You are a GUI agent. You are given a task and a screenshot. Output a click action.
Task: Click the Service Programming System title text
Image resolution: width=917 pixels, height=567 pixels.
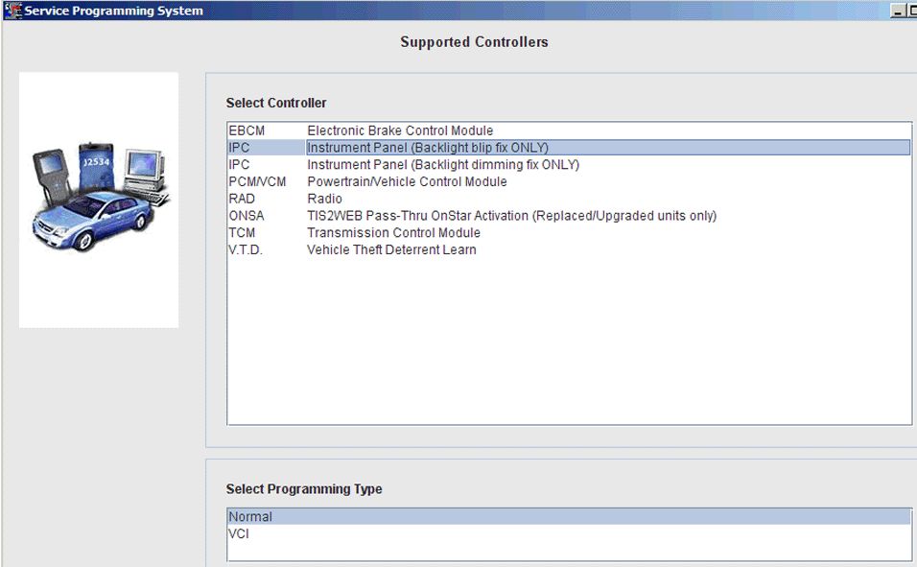click(x=113, y=11)
